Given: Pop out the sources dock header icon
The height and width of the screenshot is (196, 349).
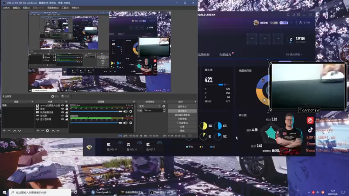Looking at the screenshot, I should tap(66, 101).
